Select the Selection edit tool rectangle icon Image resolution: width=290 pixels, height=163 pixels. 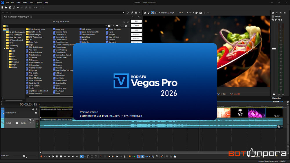coord(92,157)
